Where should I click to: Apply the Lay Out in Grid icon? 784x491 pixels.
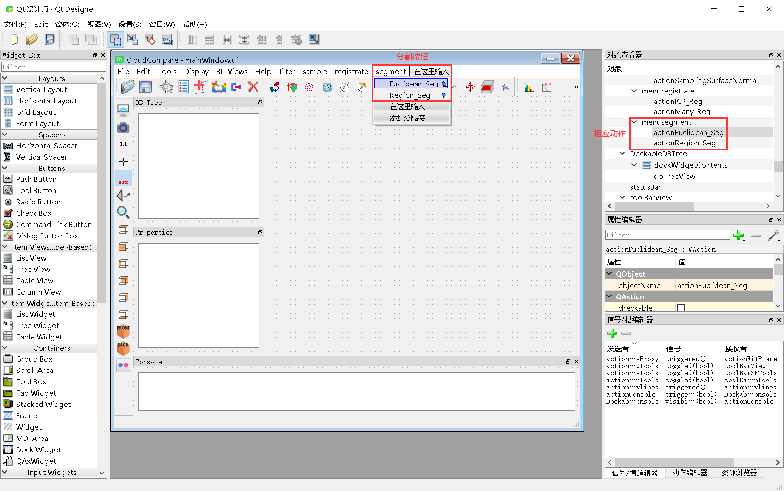coord(262,40)
